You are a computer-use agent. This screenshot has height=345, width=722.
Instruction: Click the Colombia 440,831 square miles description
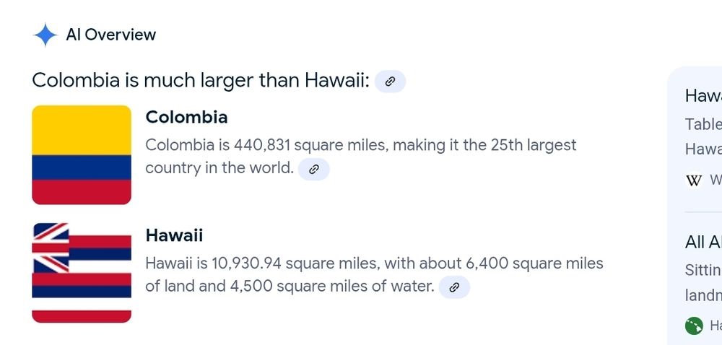click(x=360, y=157)
